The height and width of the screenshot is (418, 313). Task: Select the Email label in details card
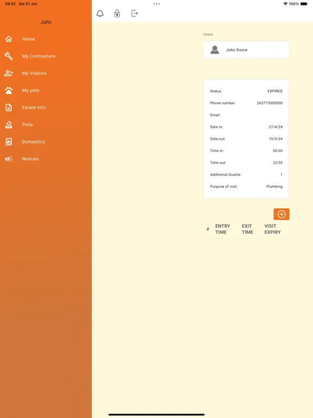pyautogui.click(x=215, y=115)
